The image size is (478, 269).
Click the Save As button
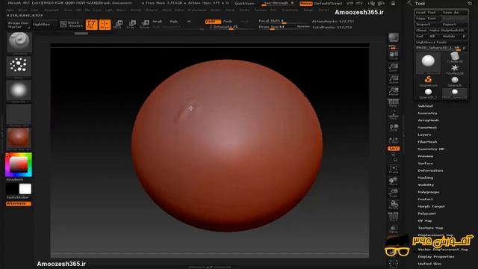(x=455, y=13)
